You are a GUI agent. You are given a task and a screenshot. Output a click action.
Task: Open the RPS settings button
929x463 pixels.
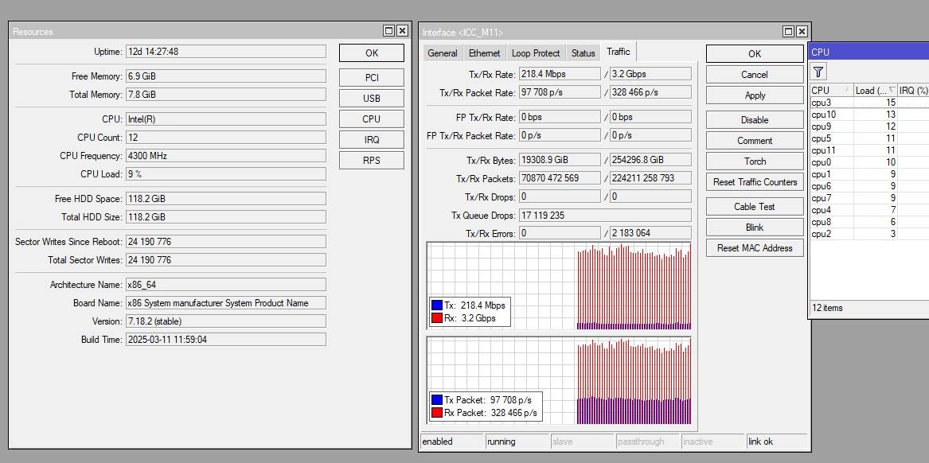pyautogui.click(x=372, y=161)
